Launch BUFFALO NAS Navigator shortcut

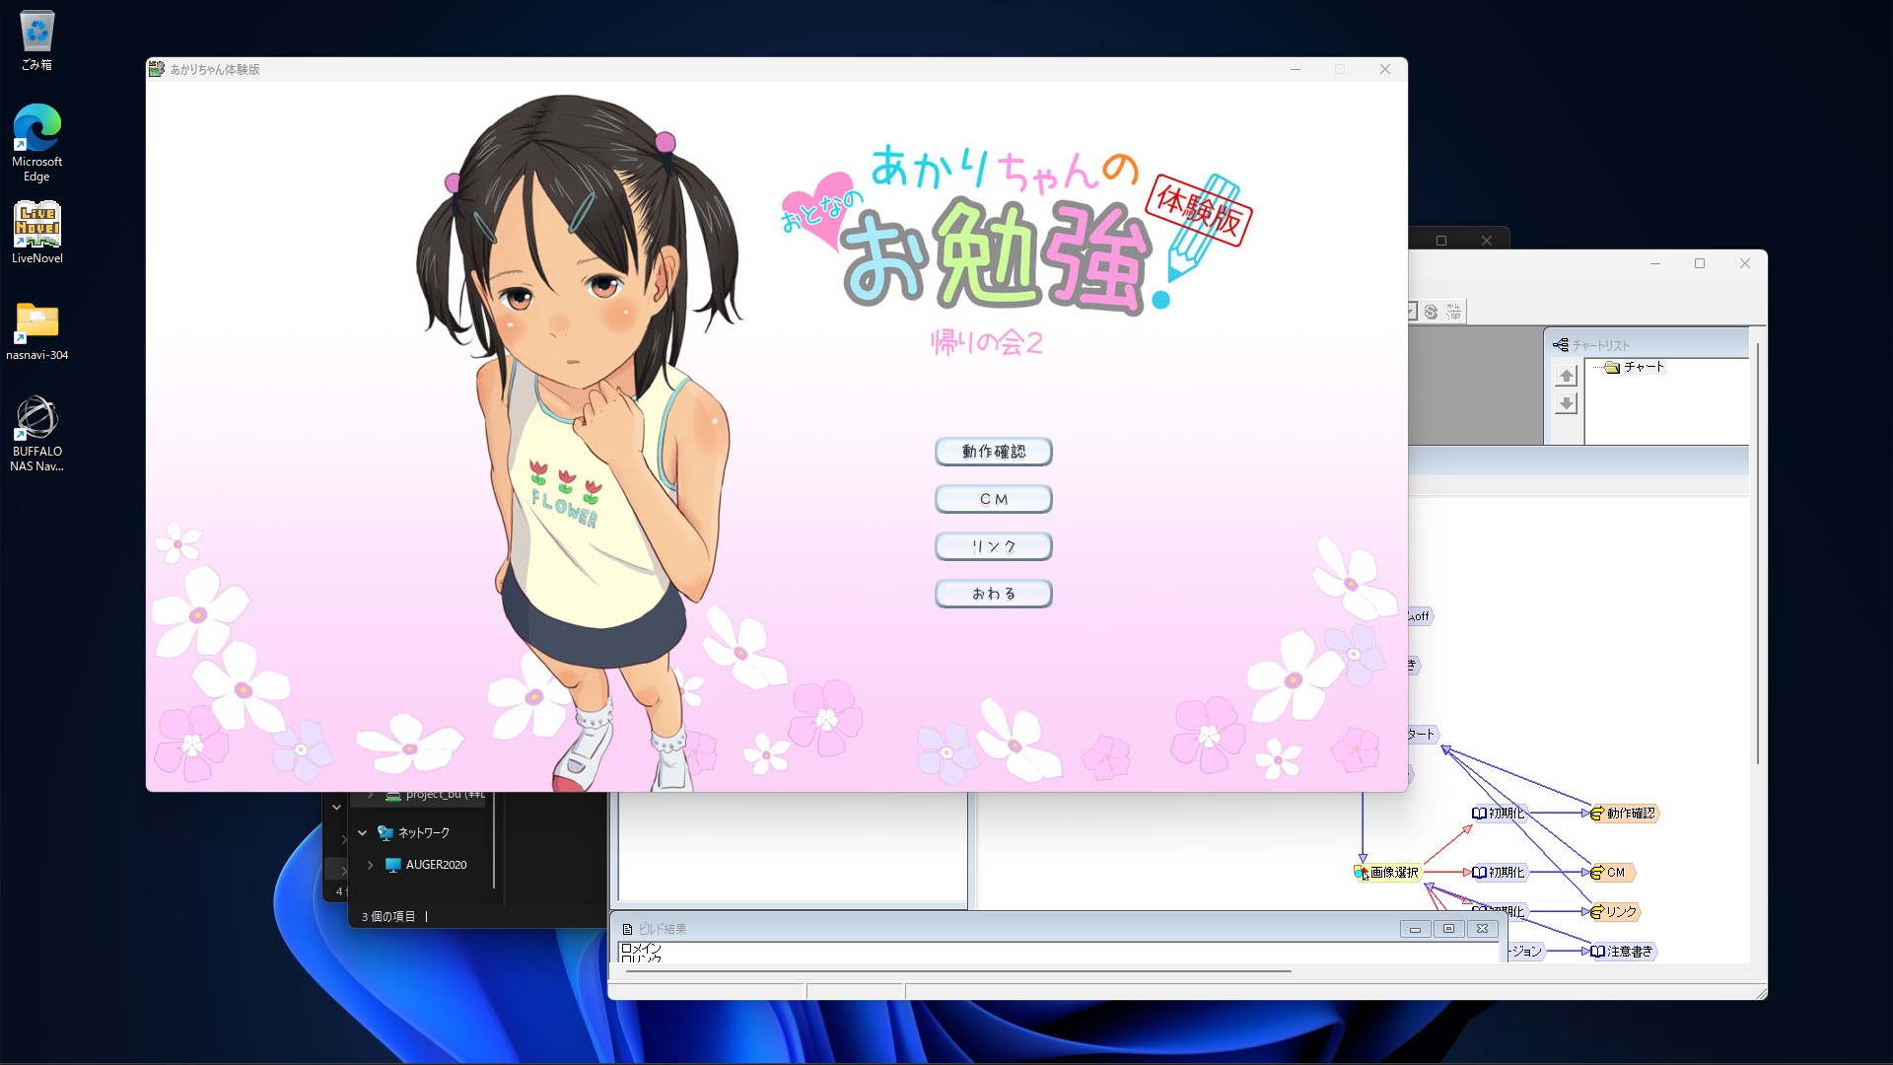tap(36, 435)
